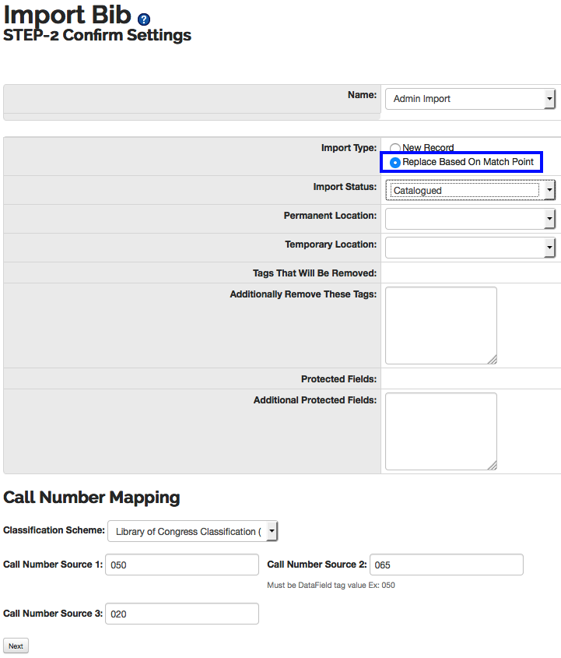The image size is (561, 658).
Task: Open the Name dropdown showing Admin Import
Action: click(x=470, y=99)
